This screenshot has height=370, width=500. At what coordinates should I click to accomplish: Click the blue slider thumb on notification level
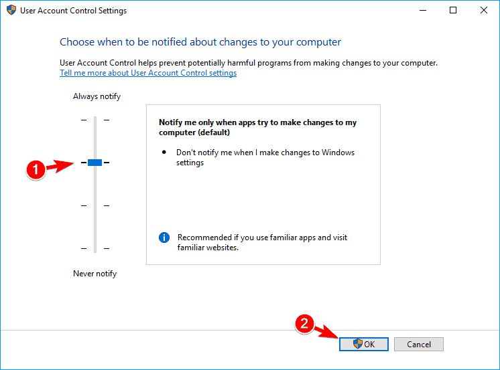pyautogui.click(x=95, y=163)
